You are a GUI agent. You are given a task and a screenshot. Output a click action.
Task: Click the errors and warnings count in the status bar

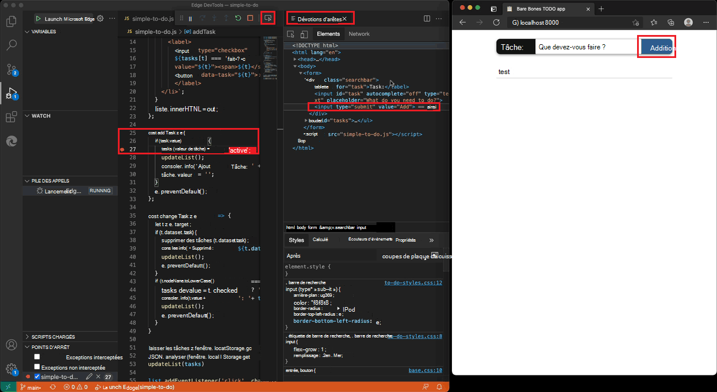pyautogui.click(x=75, y=387)
